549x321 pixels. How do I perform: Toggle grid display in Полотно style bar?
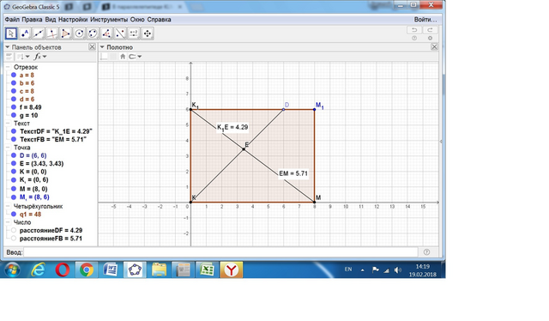pyautogui.click(x=112, y=57)
